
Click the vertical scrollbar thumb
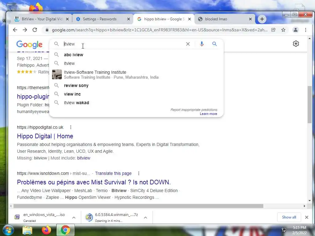click(309, 104)
